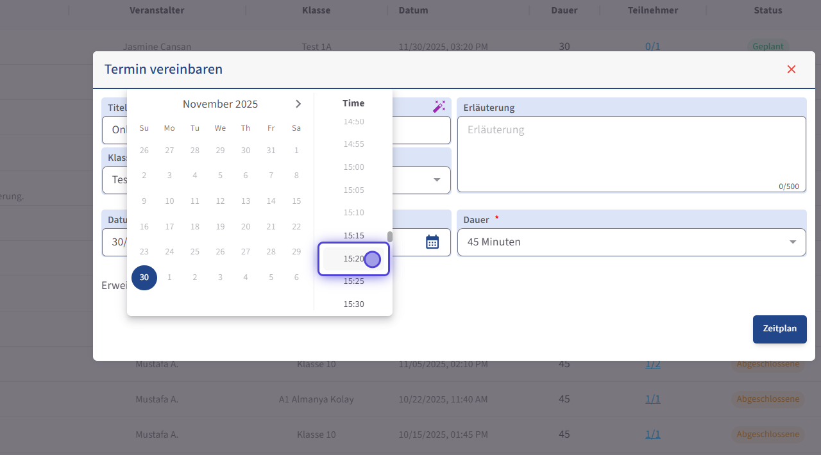Open the 1/2 participants link for Klasse 10

(652, 364)
